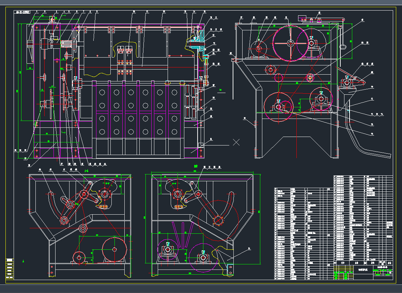
Task: Click the bottom-right hole in the perforated panel grid
Action: click(174, 132)
